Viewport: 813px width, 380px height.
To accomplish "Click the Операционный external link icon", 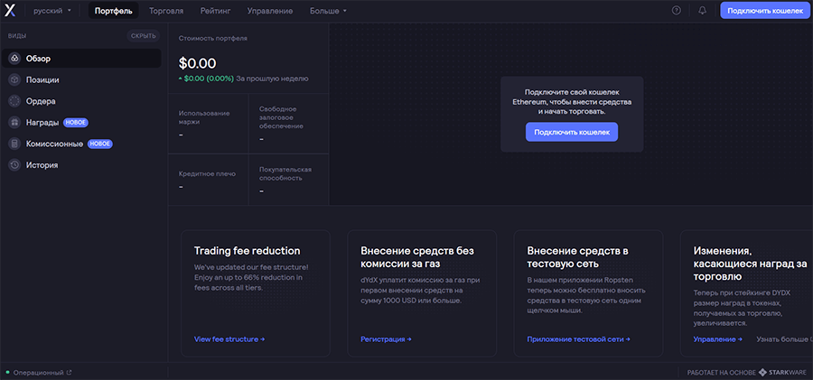I will pos(69,372).
